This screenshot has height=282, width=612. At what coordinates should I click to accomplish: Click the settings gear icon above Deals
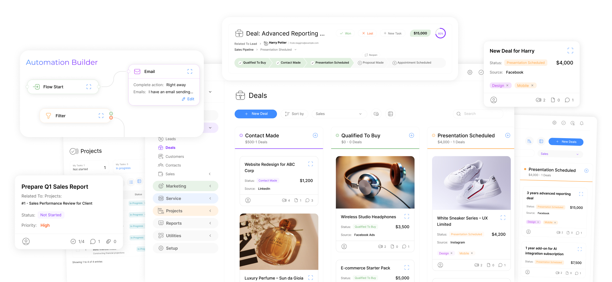click(470, 72)
